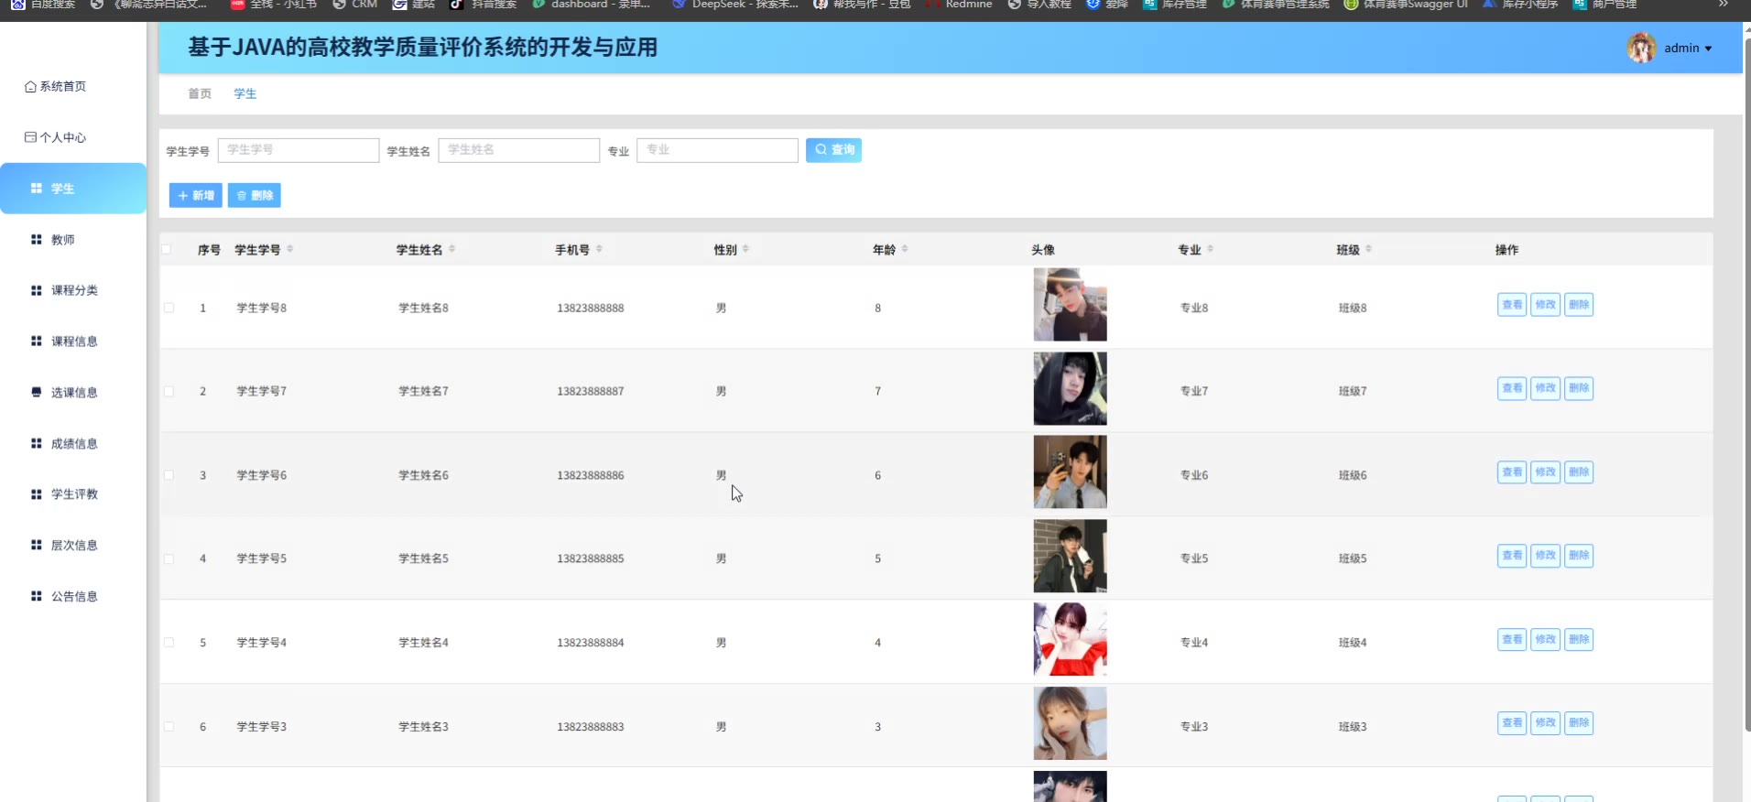The width and height of the screenshot is (1751, 802).
Task: Open the avatar photo for 学生姓名8
Action: point(1070,305)
